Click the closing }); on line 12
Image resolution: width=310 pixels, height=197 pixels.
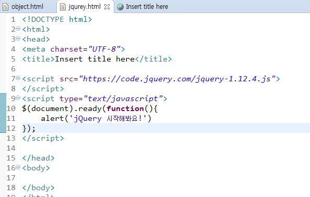29,128
